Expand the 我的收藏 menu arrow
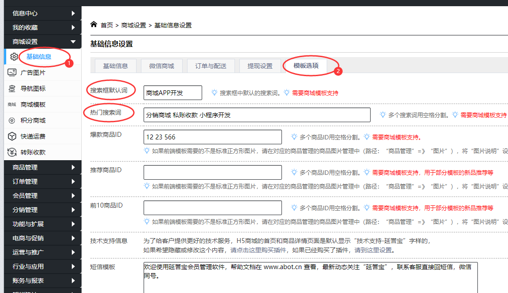 point(73,27)
